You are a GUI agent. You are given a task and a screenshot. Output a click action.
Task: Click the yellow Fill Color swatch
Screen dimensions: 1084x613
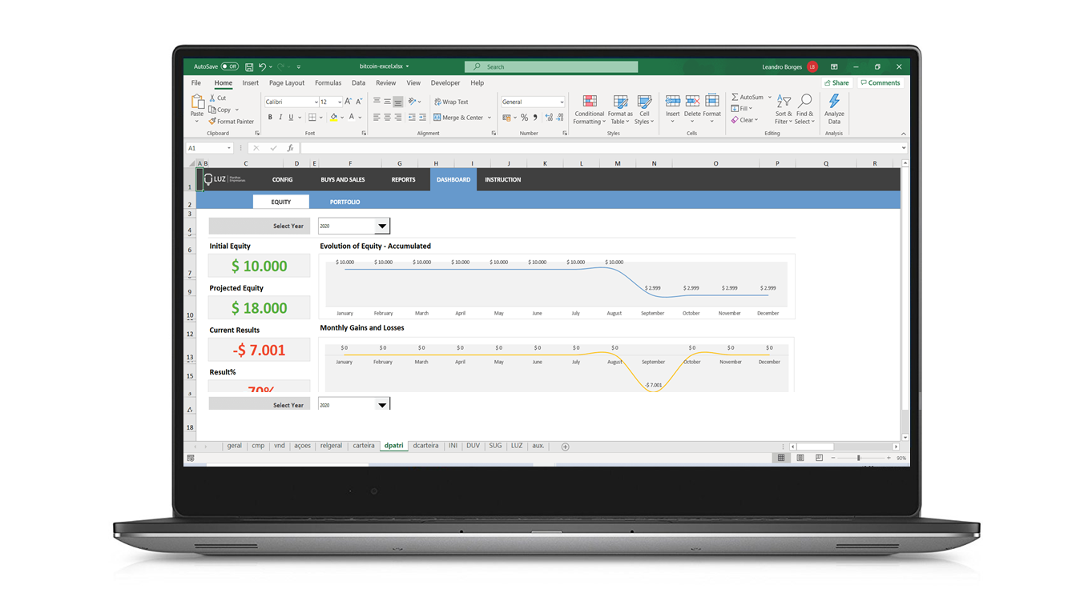coord(333,118)
